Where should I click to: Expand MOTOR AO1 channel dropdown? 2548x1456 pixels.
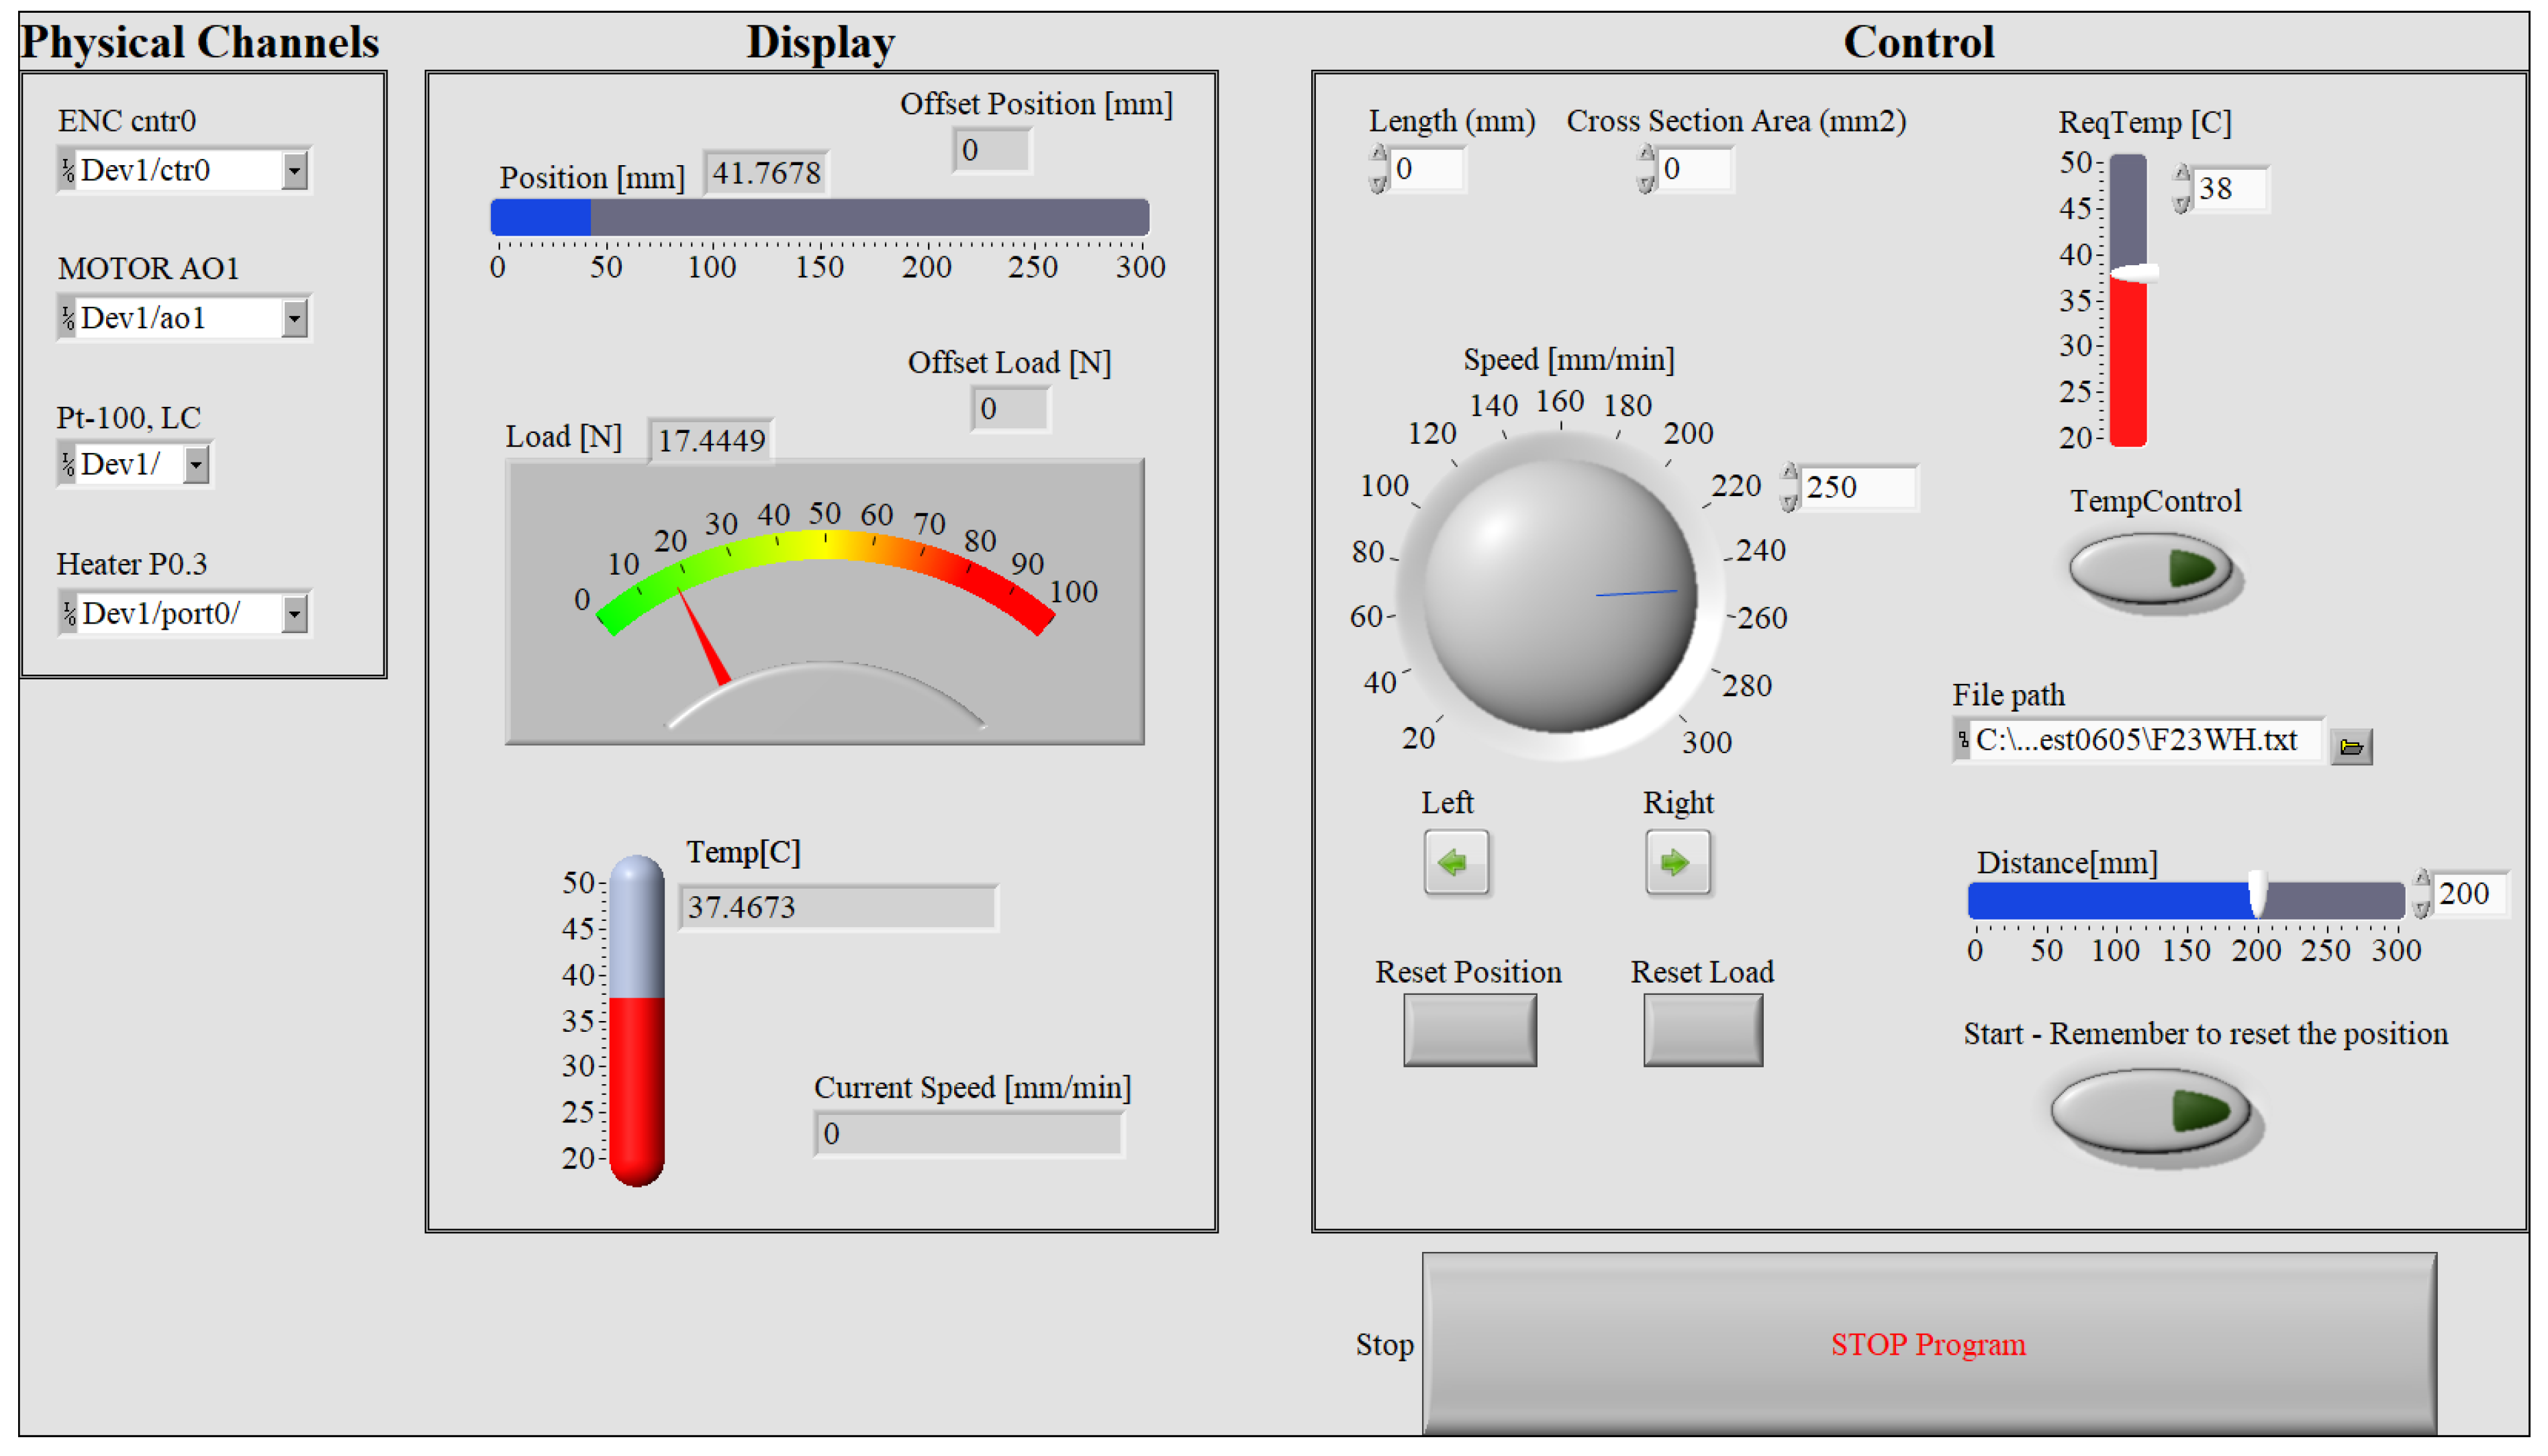(x=294, y=319)
